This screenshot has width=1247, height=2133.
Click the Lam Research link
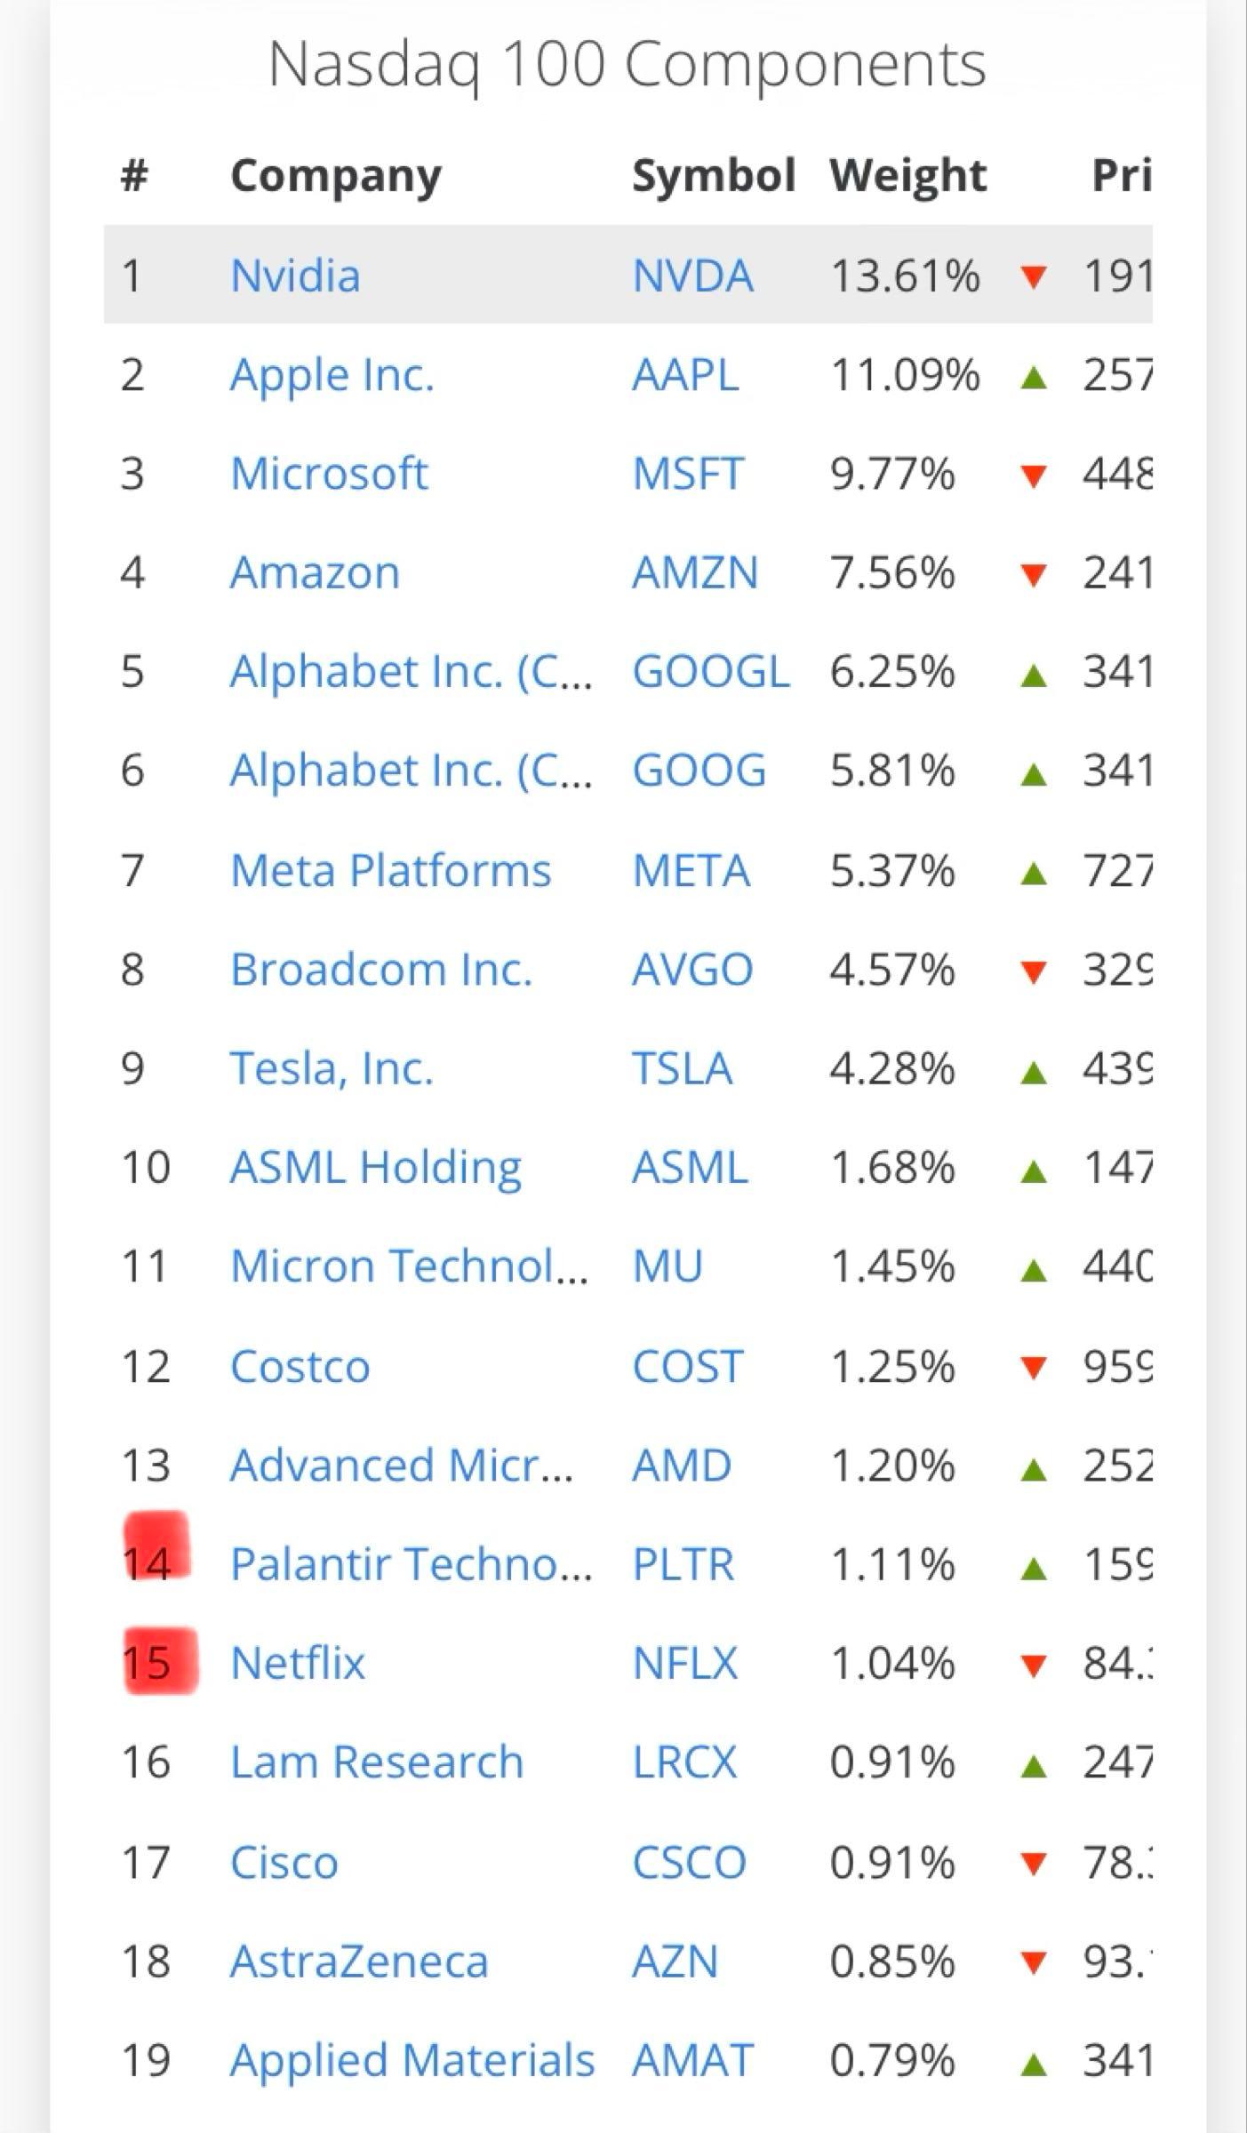pyautogui.click(x=377, y=1762)
